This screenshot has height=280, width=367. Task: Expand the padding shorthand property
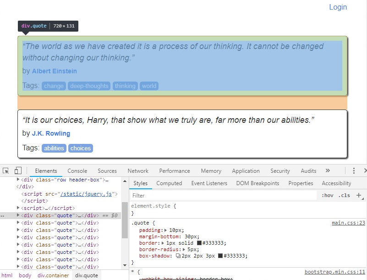point(166,230)
